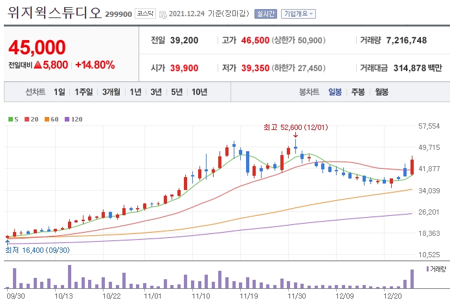This screenshot has height=307, width=450.
Task: Click the 10/22 date axis label
Action: 111,296
